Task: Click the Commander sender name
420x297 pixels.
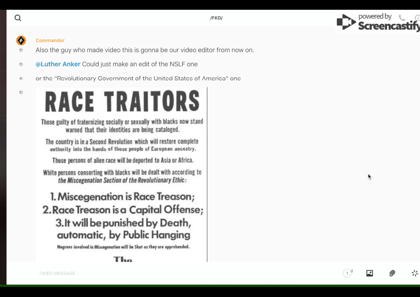Action: point(50,40)
